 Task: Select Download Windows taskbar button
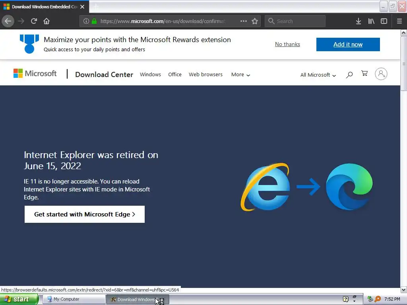pyautogui.click(x=138, y=299)
